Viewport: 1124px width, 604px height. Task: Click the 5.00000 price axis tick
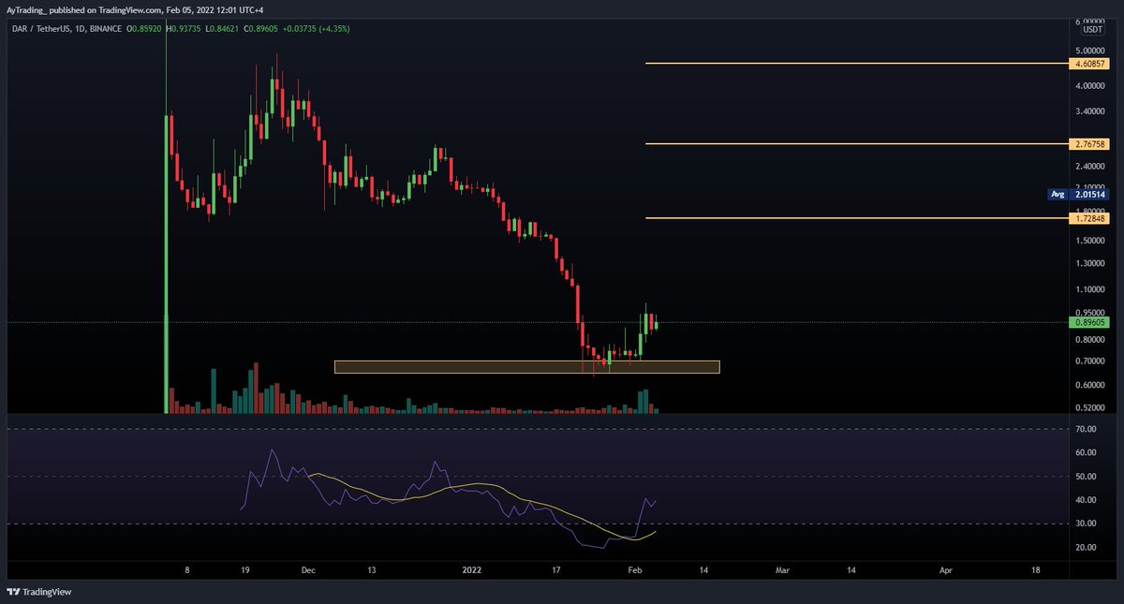(1090, 50)
